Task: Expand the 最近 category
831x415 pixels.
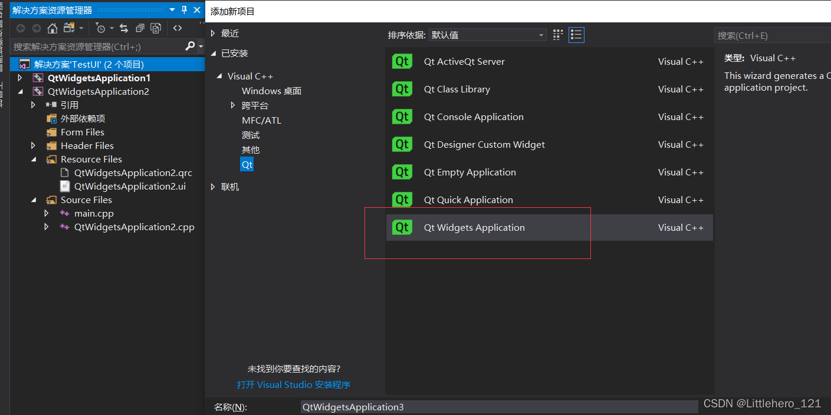Action: click(x=214, y=34)
